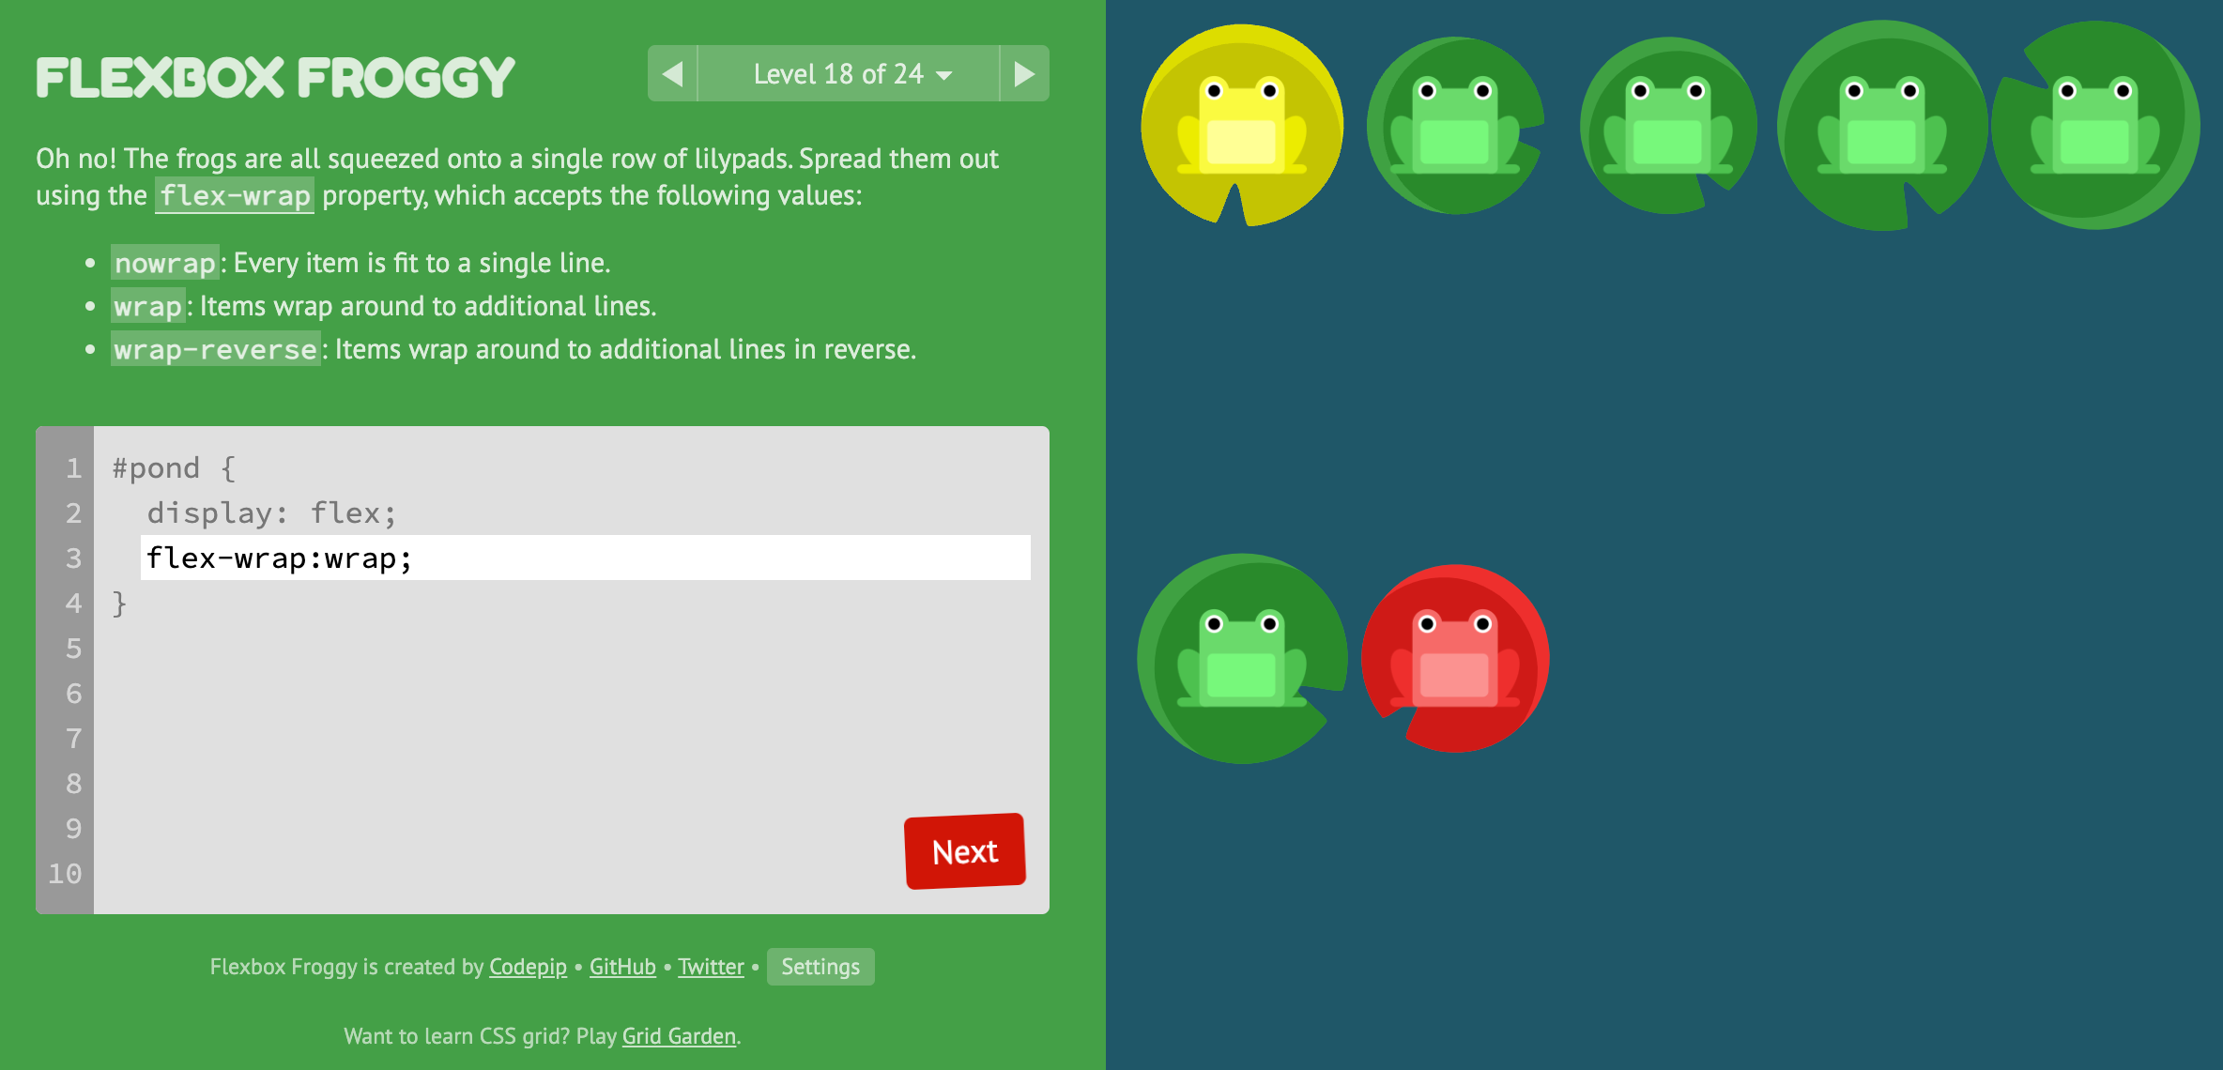Click the rightmost frog in top row
2223x1070 pixels.
click(x=2094, y=126)
